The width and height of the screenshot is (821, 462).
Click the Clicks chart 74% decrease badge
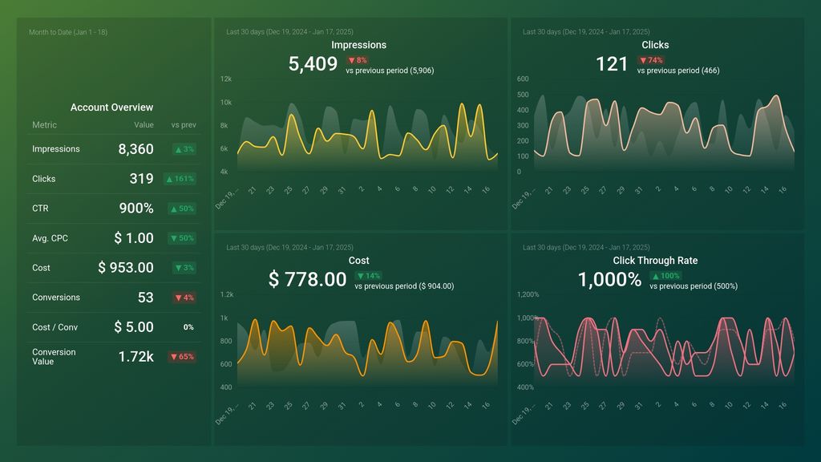click(651, 60)
